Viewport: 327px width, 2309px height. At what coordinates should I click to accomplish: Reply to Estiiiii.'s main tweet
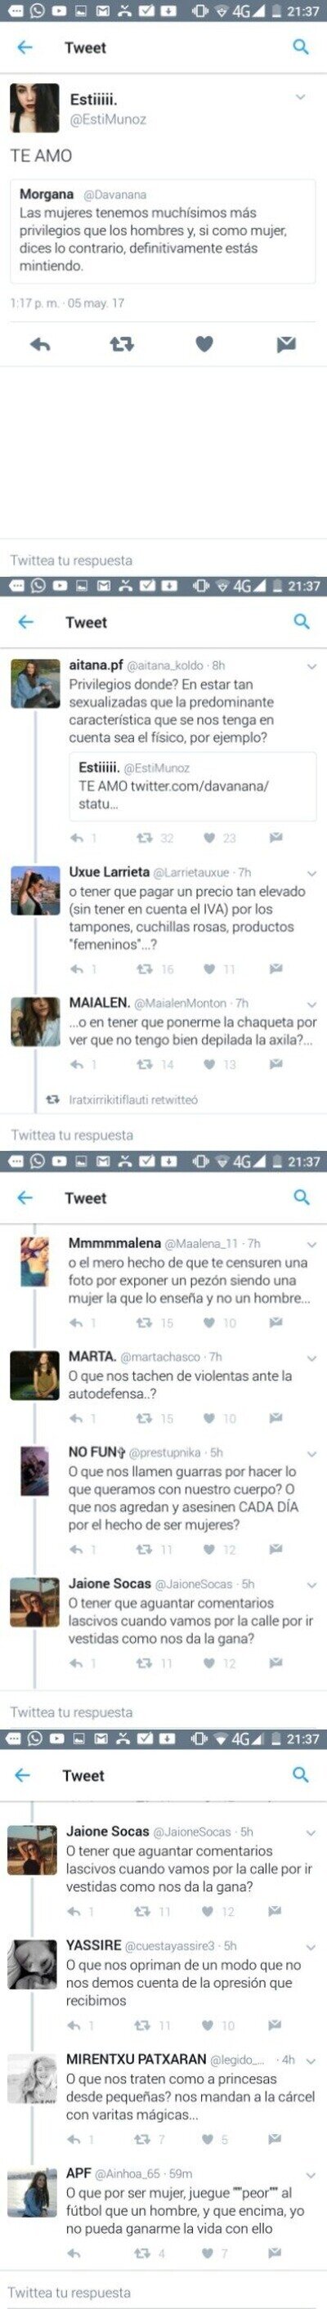[39, 343]
